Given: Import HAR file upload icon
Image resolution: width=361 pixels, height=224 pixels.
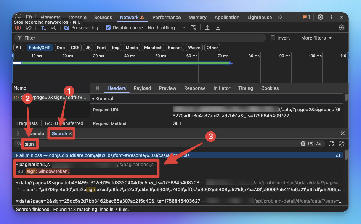Looking at the screenshot, I should pos(207,27).
